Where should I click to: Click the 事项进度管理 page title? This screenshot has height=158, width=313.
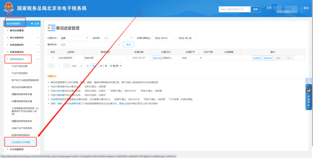click(68, 28)
